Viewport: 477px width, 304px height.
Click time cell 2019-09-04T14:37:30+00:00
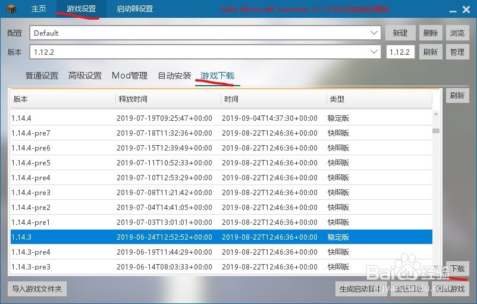point(269,118)
